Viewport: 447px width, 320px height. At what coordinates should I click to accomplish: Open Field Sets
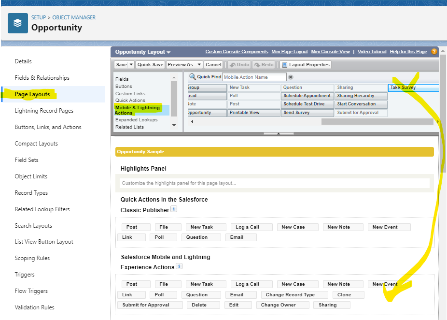[27, 160]
